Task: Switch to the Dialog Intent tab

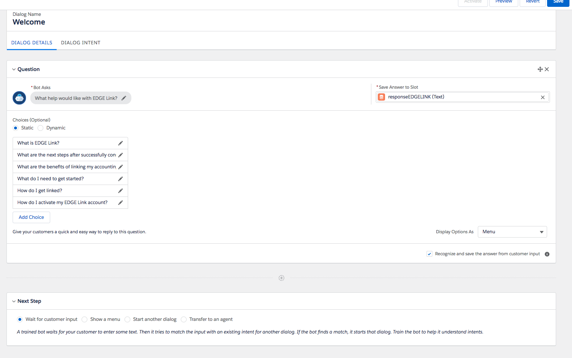Action: tap(80, 43)
